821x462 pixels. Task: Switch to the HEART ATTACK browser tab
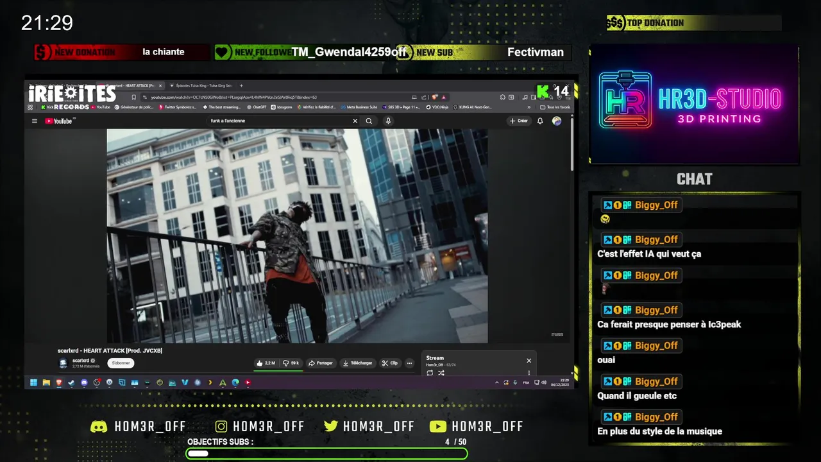click(131, 85)
